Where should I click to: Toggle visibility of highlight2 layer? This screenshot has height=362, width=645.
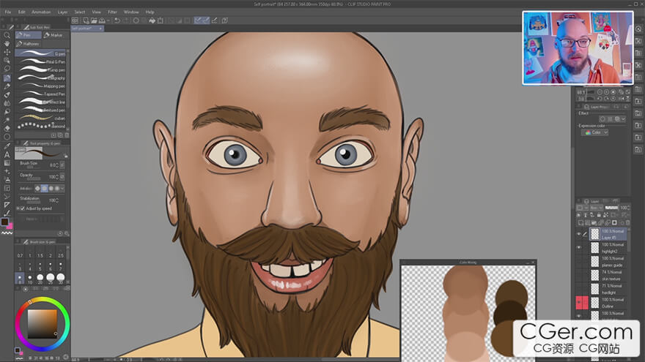579,248
